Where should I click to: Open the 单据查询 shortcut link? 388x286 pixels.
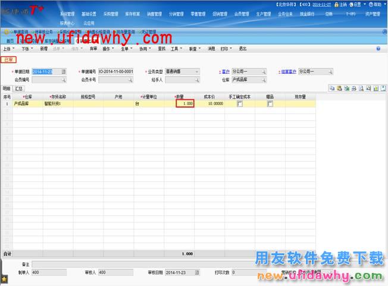coord(21,32)
